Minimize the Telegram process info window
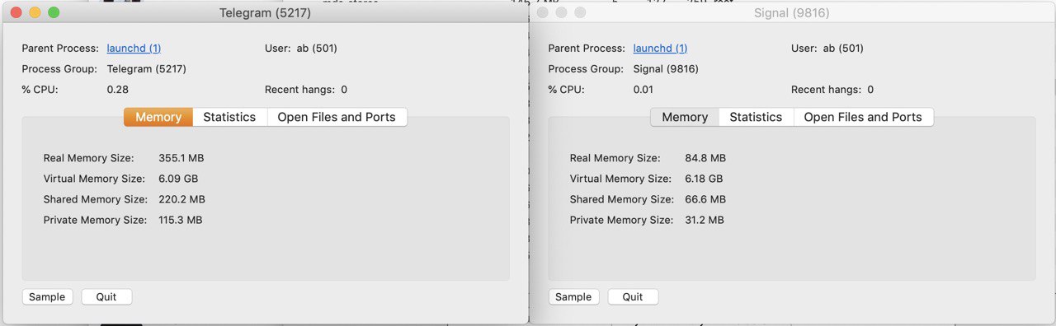This screenshot has height=326, width=1056. tap(35, 12)
